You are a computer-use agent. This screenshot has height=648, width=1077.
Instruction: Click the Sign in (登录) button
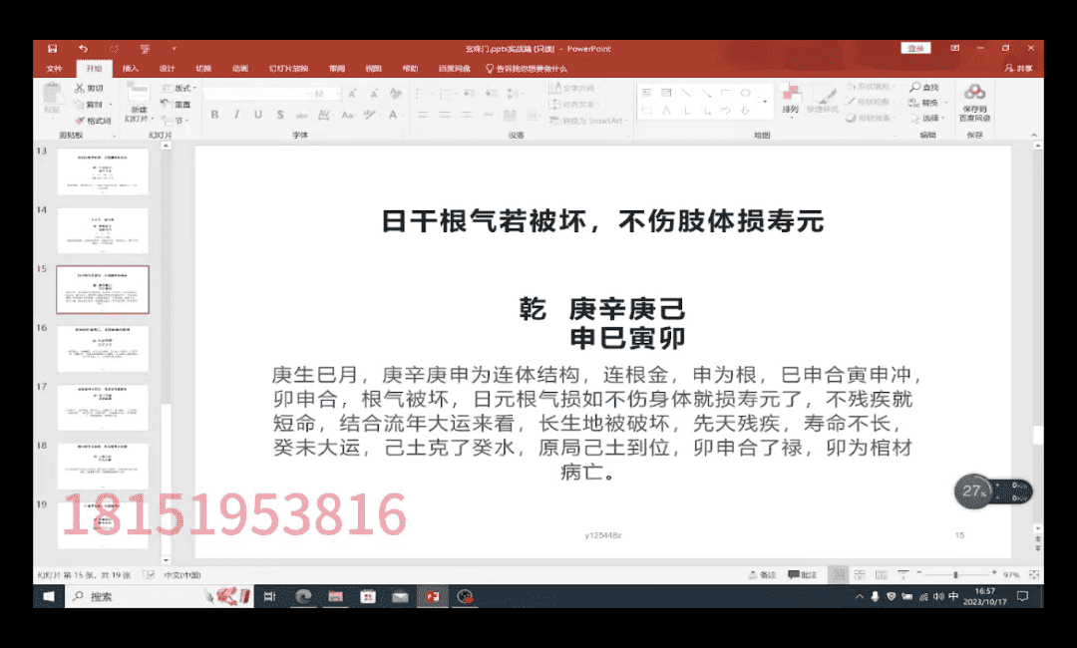pyautogui.click(x=915, y=48)
